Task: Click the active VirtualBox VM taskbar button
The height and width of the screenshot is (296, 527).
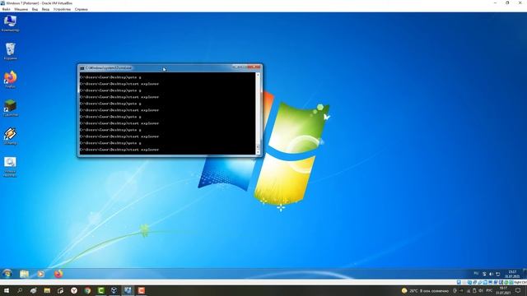Action: pyautogui.click(x=128, y=290)
